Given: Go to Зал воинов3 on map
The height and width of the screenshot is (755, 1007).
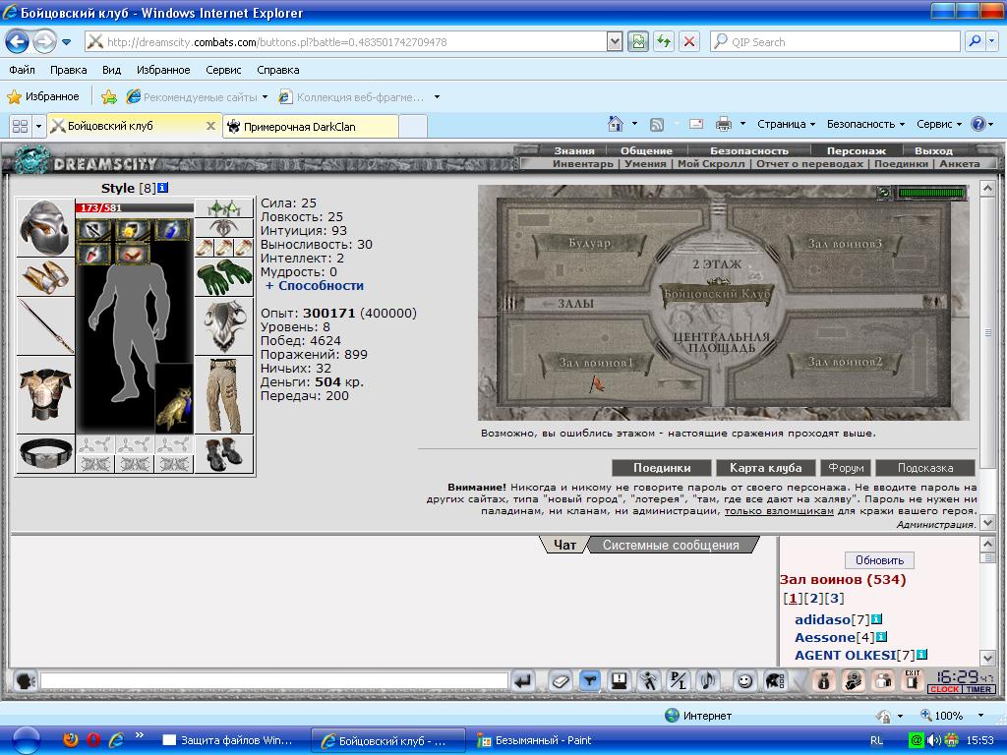Looking at the screenshot, I should point(845,244).
